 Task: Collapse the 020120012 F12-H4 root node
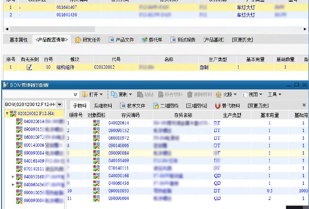[x=7, y=114]
